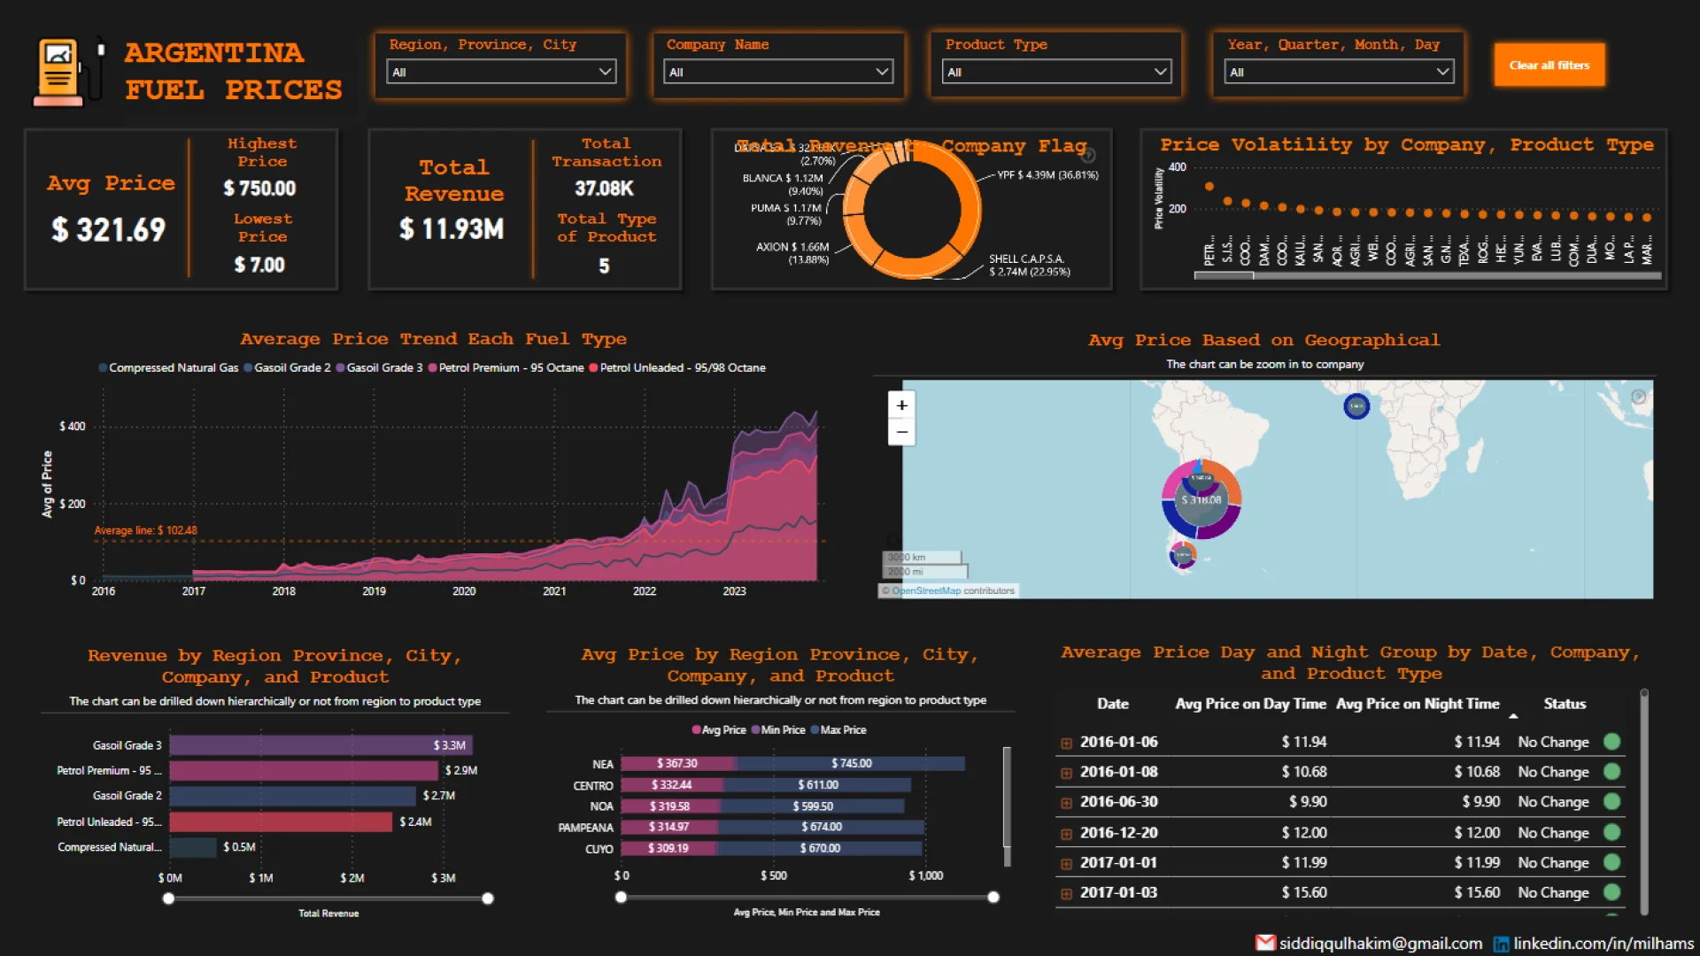This screenshot has width=1700, height=956.
Task: Expand the 2016-06-30 table row
Action: coord(1067,804)
